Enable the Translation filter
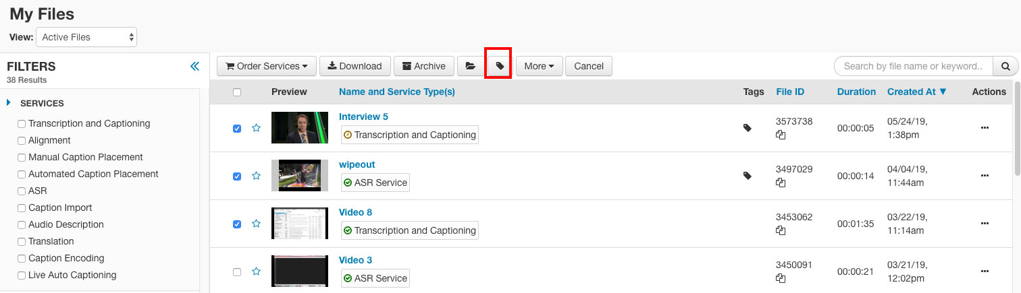 point(22,242)
